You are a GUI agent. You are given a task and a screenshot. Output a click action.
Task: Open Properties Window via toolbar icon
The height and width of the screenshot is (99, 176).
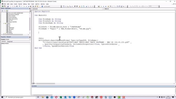[35, 6]
